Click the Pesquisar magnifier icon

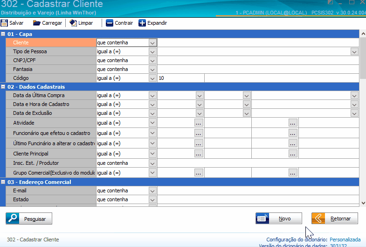click(x=13, y=219)
